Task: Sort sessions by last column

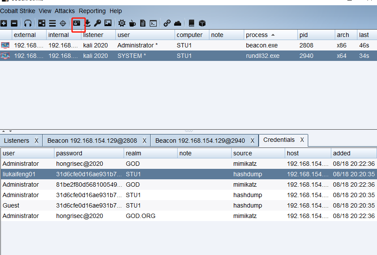Action: 367,35
